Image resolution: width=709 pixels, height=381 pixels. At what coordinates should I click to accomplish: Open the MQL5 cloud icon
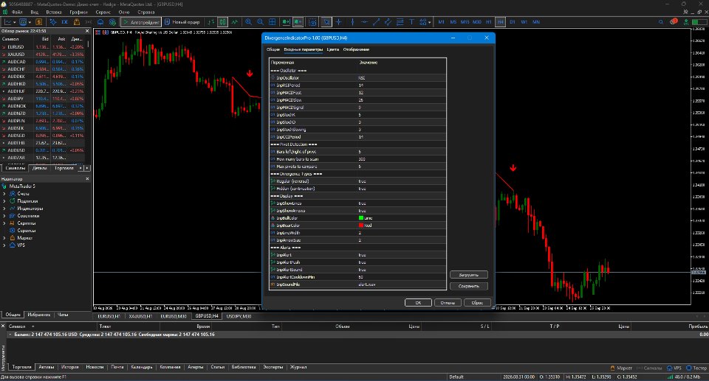point(100,21)
